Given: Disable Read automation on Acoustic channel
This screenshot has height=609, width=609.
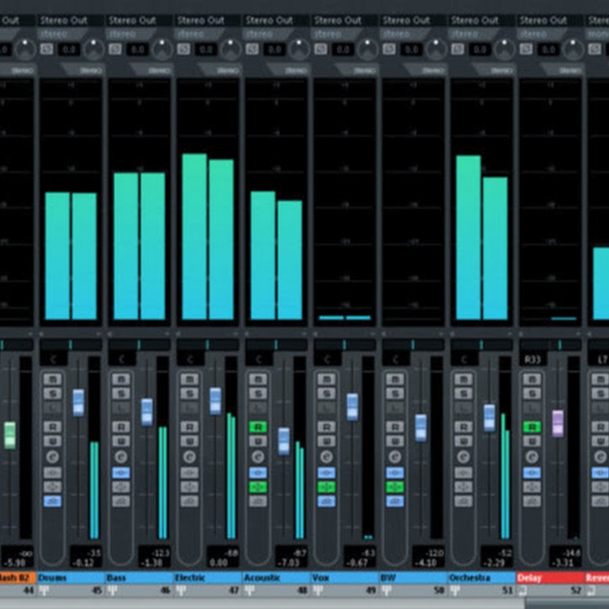Looking at the screenshot, I should pyautogui.click(x=258, y=427).
